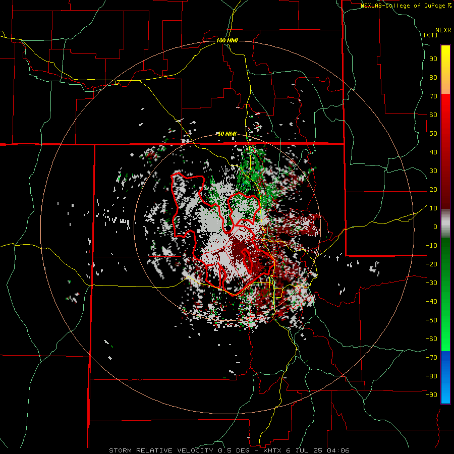This screenshot has height=454, width=454.
Task: Select the 10 value on the velocity scale
Action: (433, 208)
